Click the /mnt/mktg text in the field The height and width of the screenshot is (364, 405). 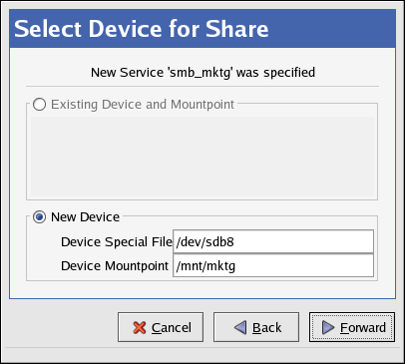(x=205, y=266)
